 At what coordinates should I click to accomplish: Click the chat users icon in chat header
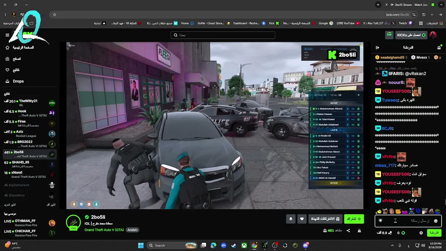tap(439, 47)
